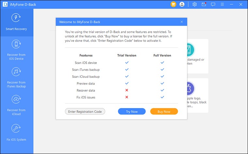Open the Recover from iTunes Backup label
This screenshot has height=154, width=248.
click(16, 84)
